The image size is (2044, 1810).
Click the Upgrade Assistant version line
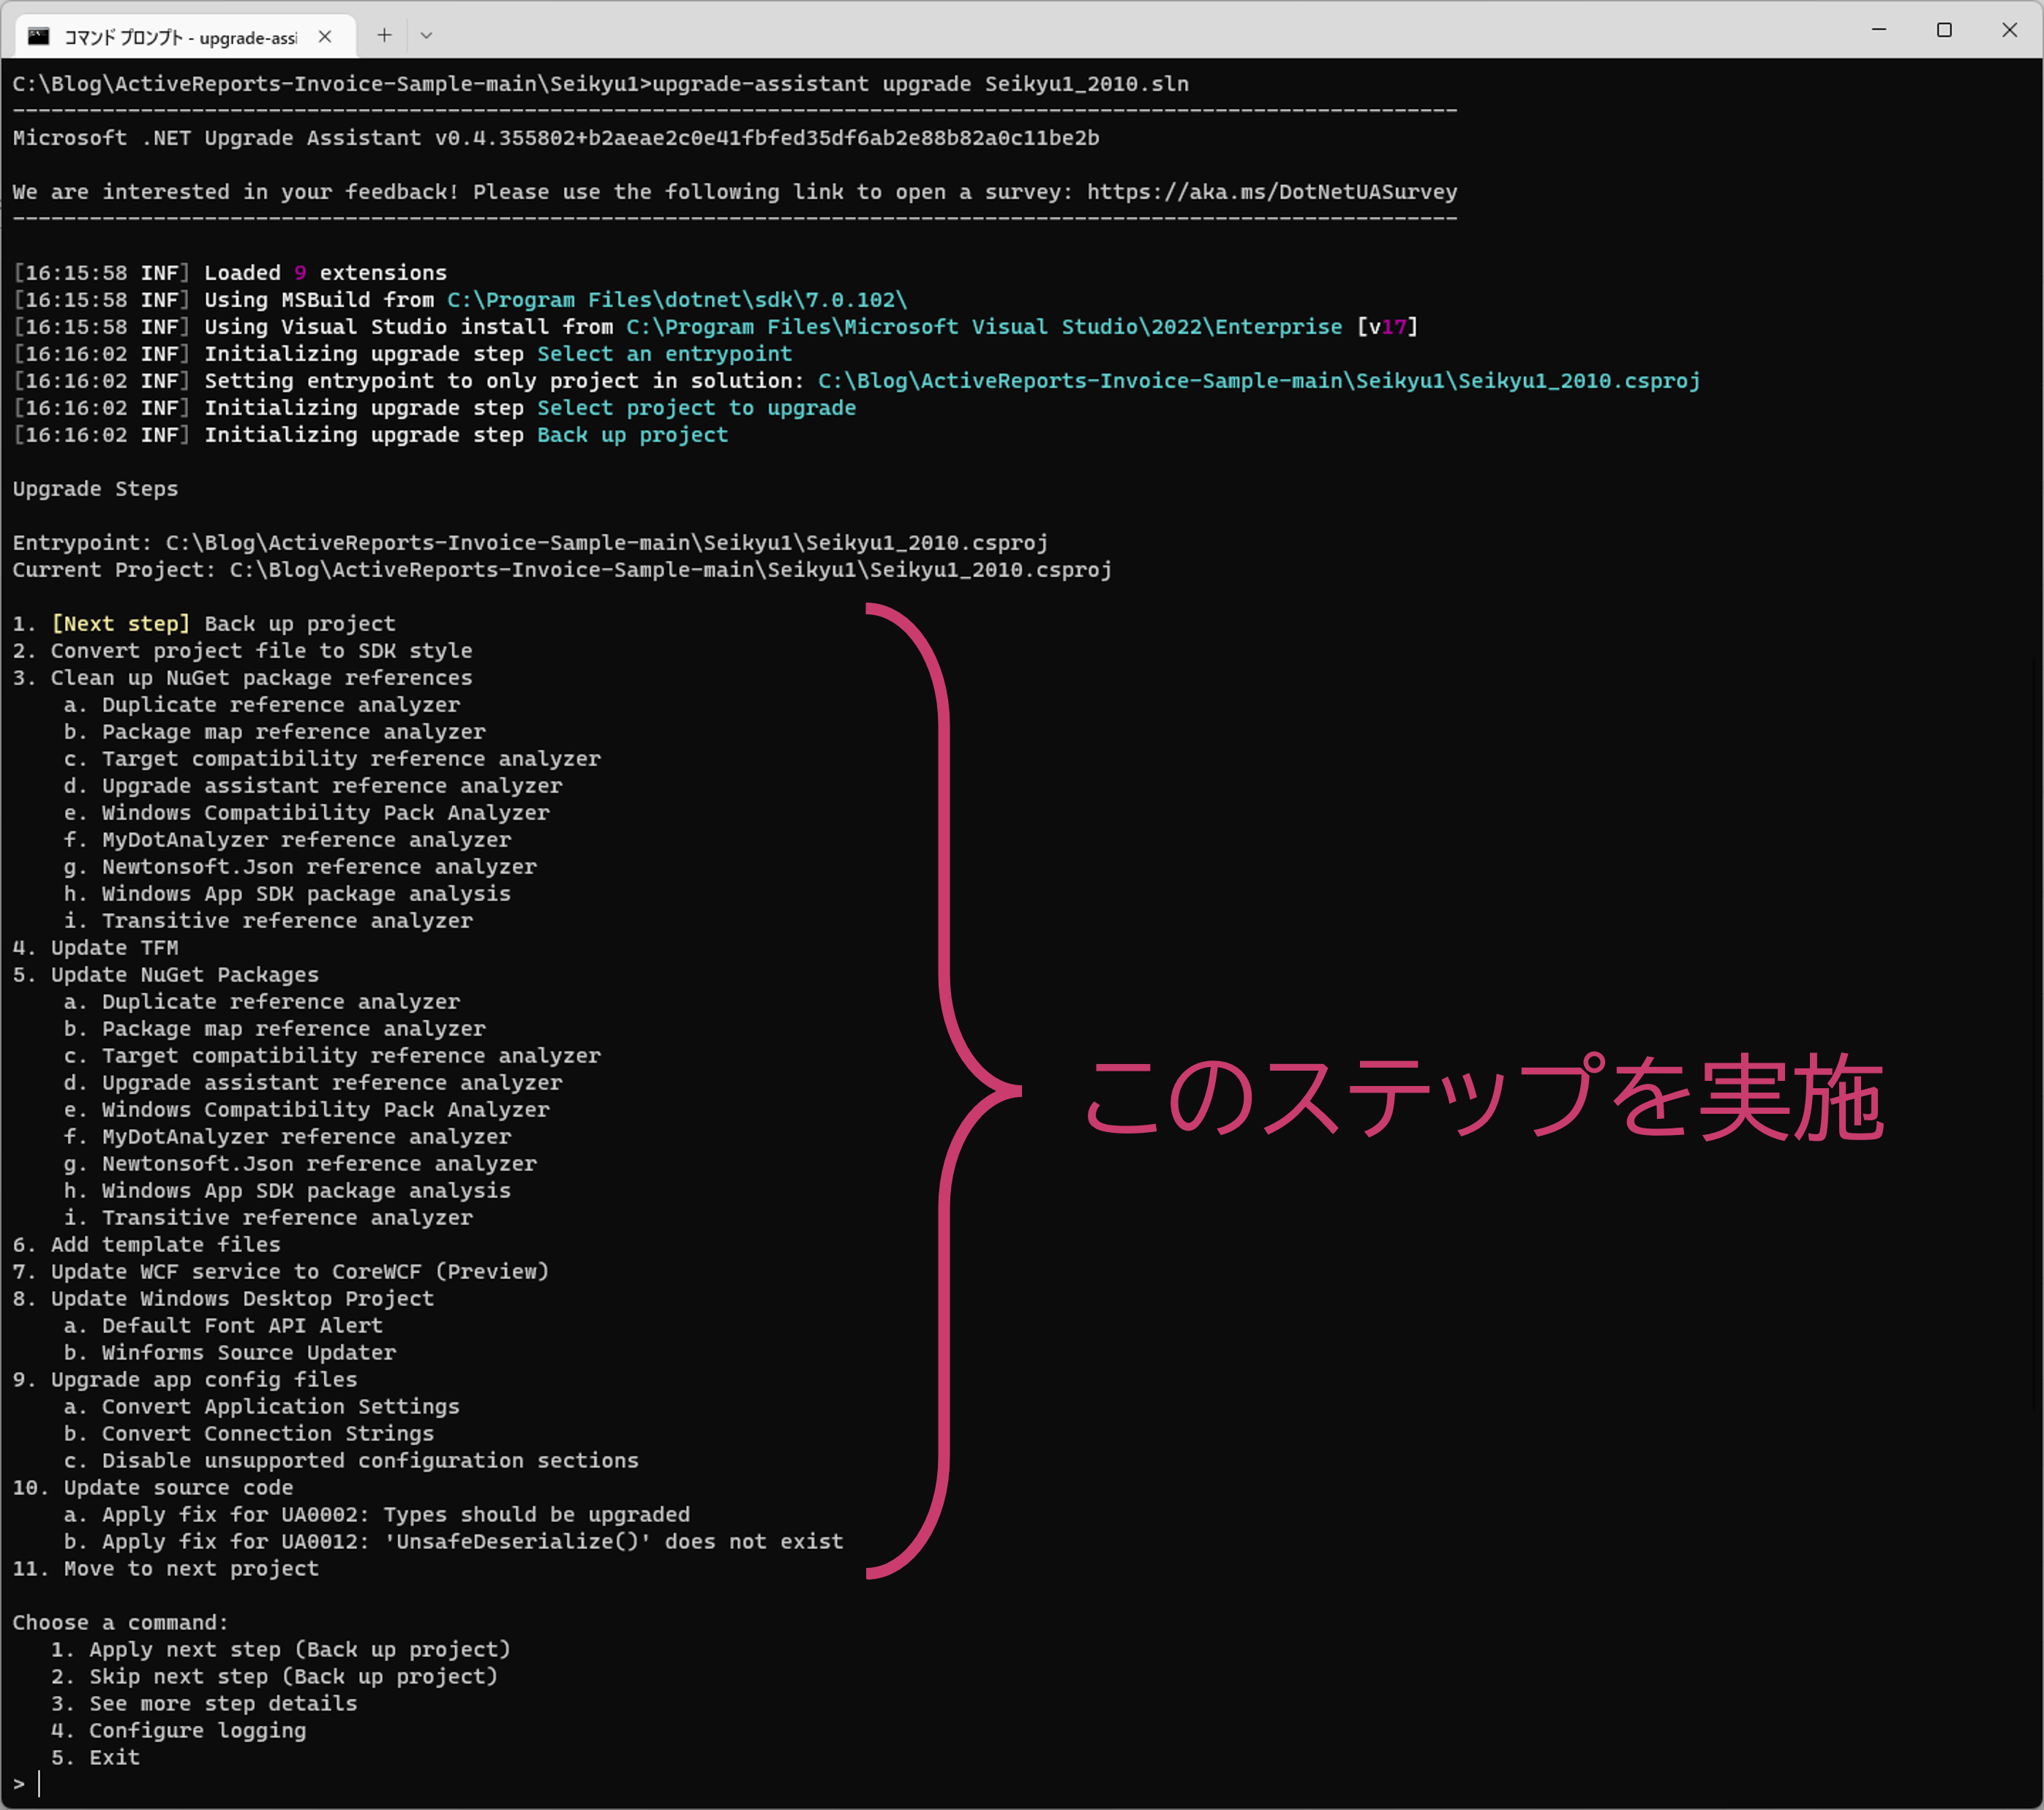[x=556, y=138]
